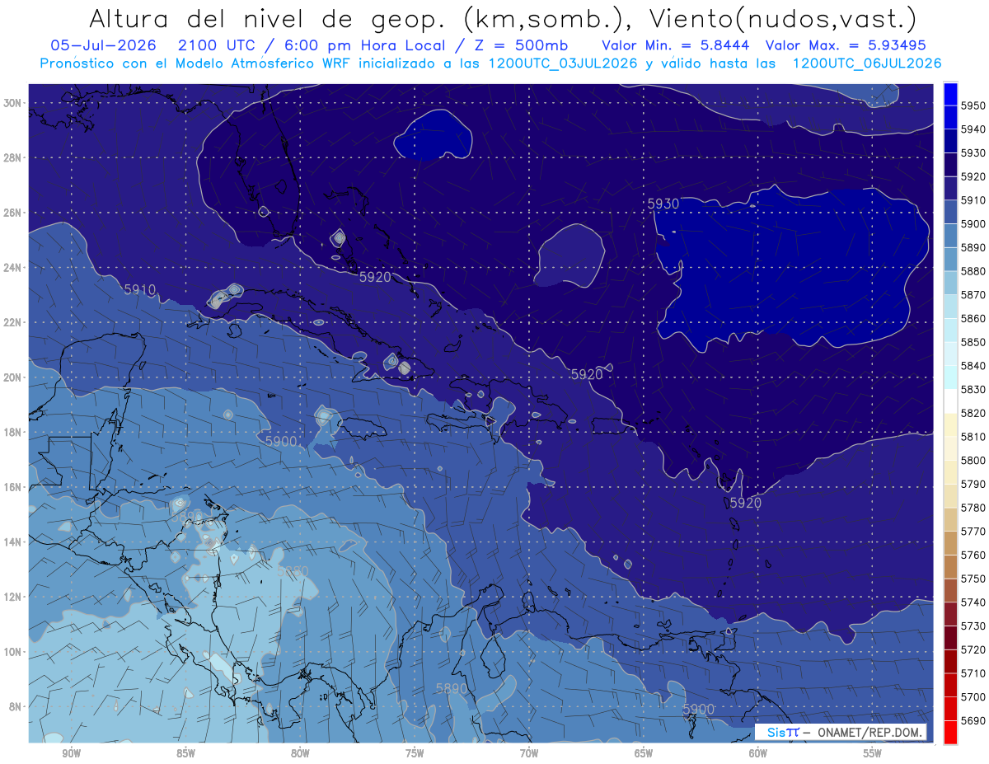Click the 60W longitude axis label
Screen dimensions: 989x764
[x=758, y=753]
